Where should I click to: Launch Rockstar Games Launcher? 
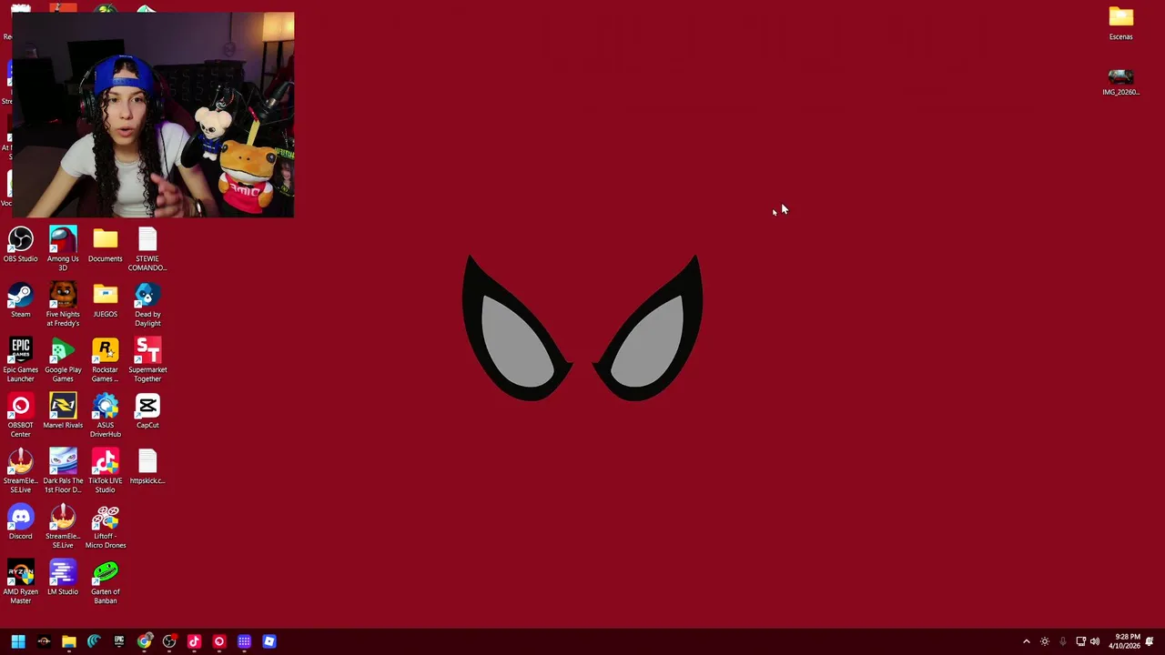(105, 359)
